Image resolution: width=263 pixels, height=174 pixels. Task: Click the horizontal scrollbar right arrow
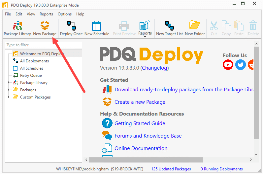pyautogui.click(x=251, y=160)
